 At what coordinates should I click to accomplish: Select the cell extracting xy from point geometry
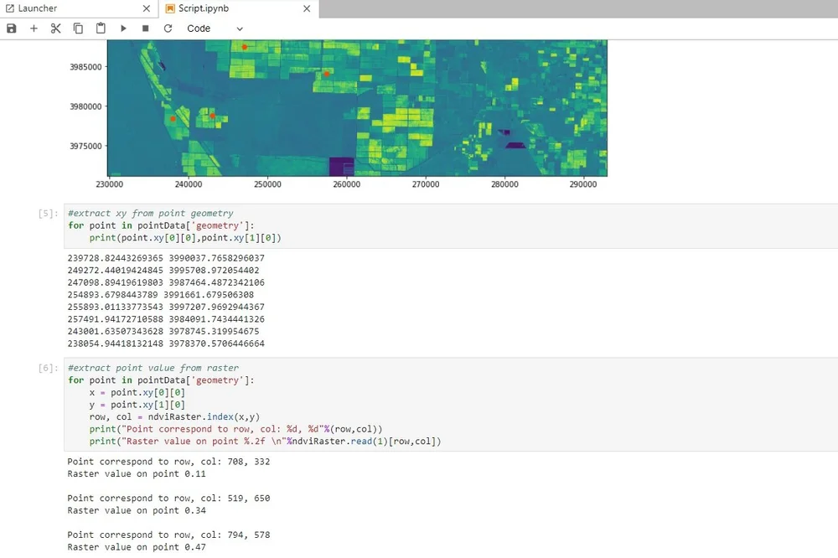pos(251,225)
